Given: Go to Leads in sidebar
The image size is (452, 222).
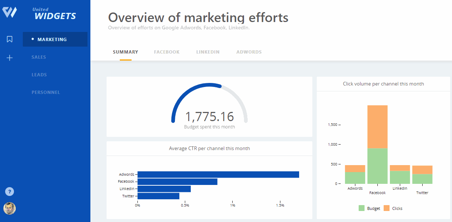Looking at the screenshot, I should [39, 75].
